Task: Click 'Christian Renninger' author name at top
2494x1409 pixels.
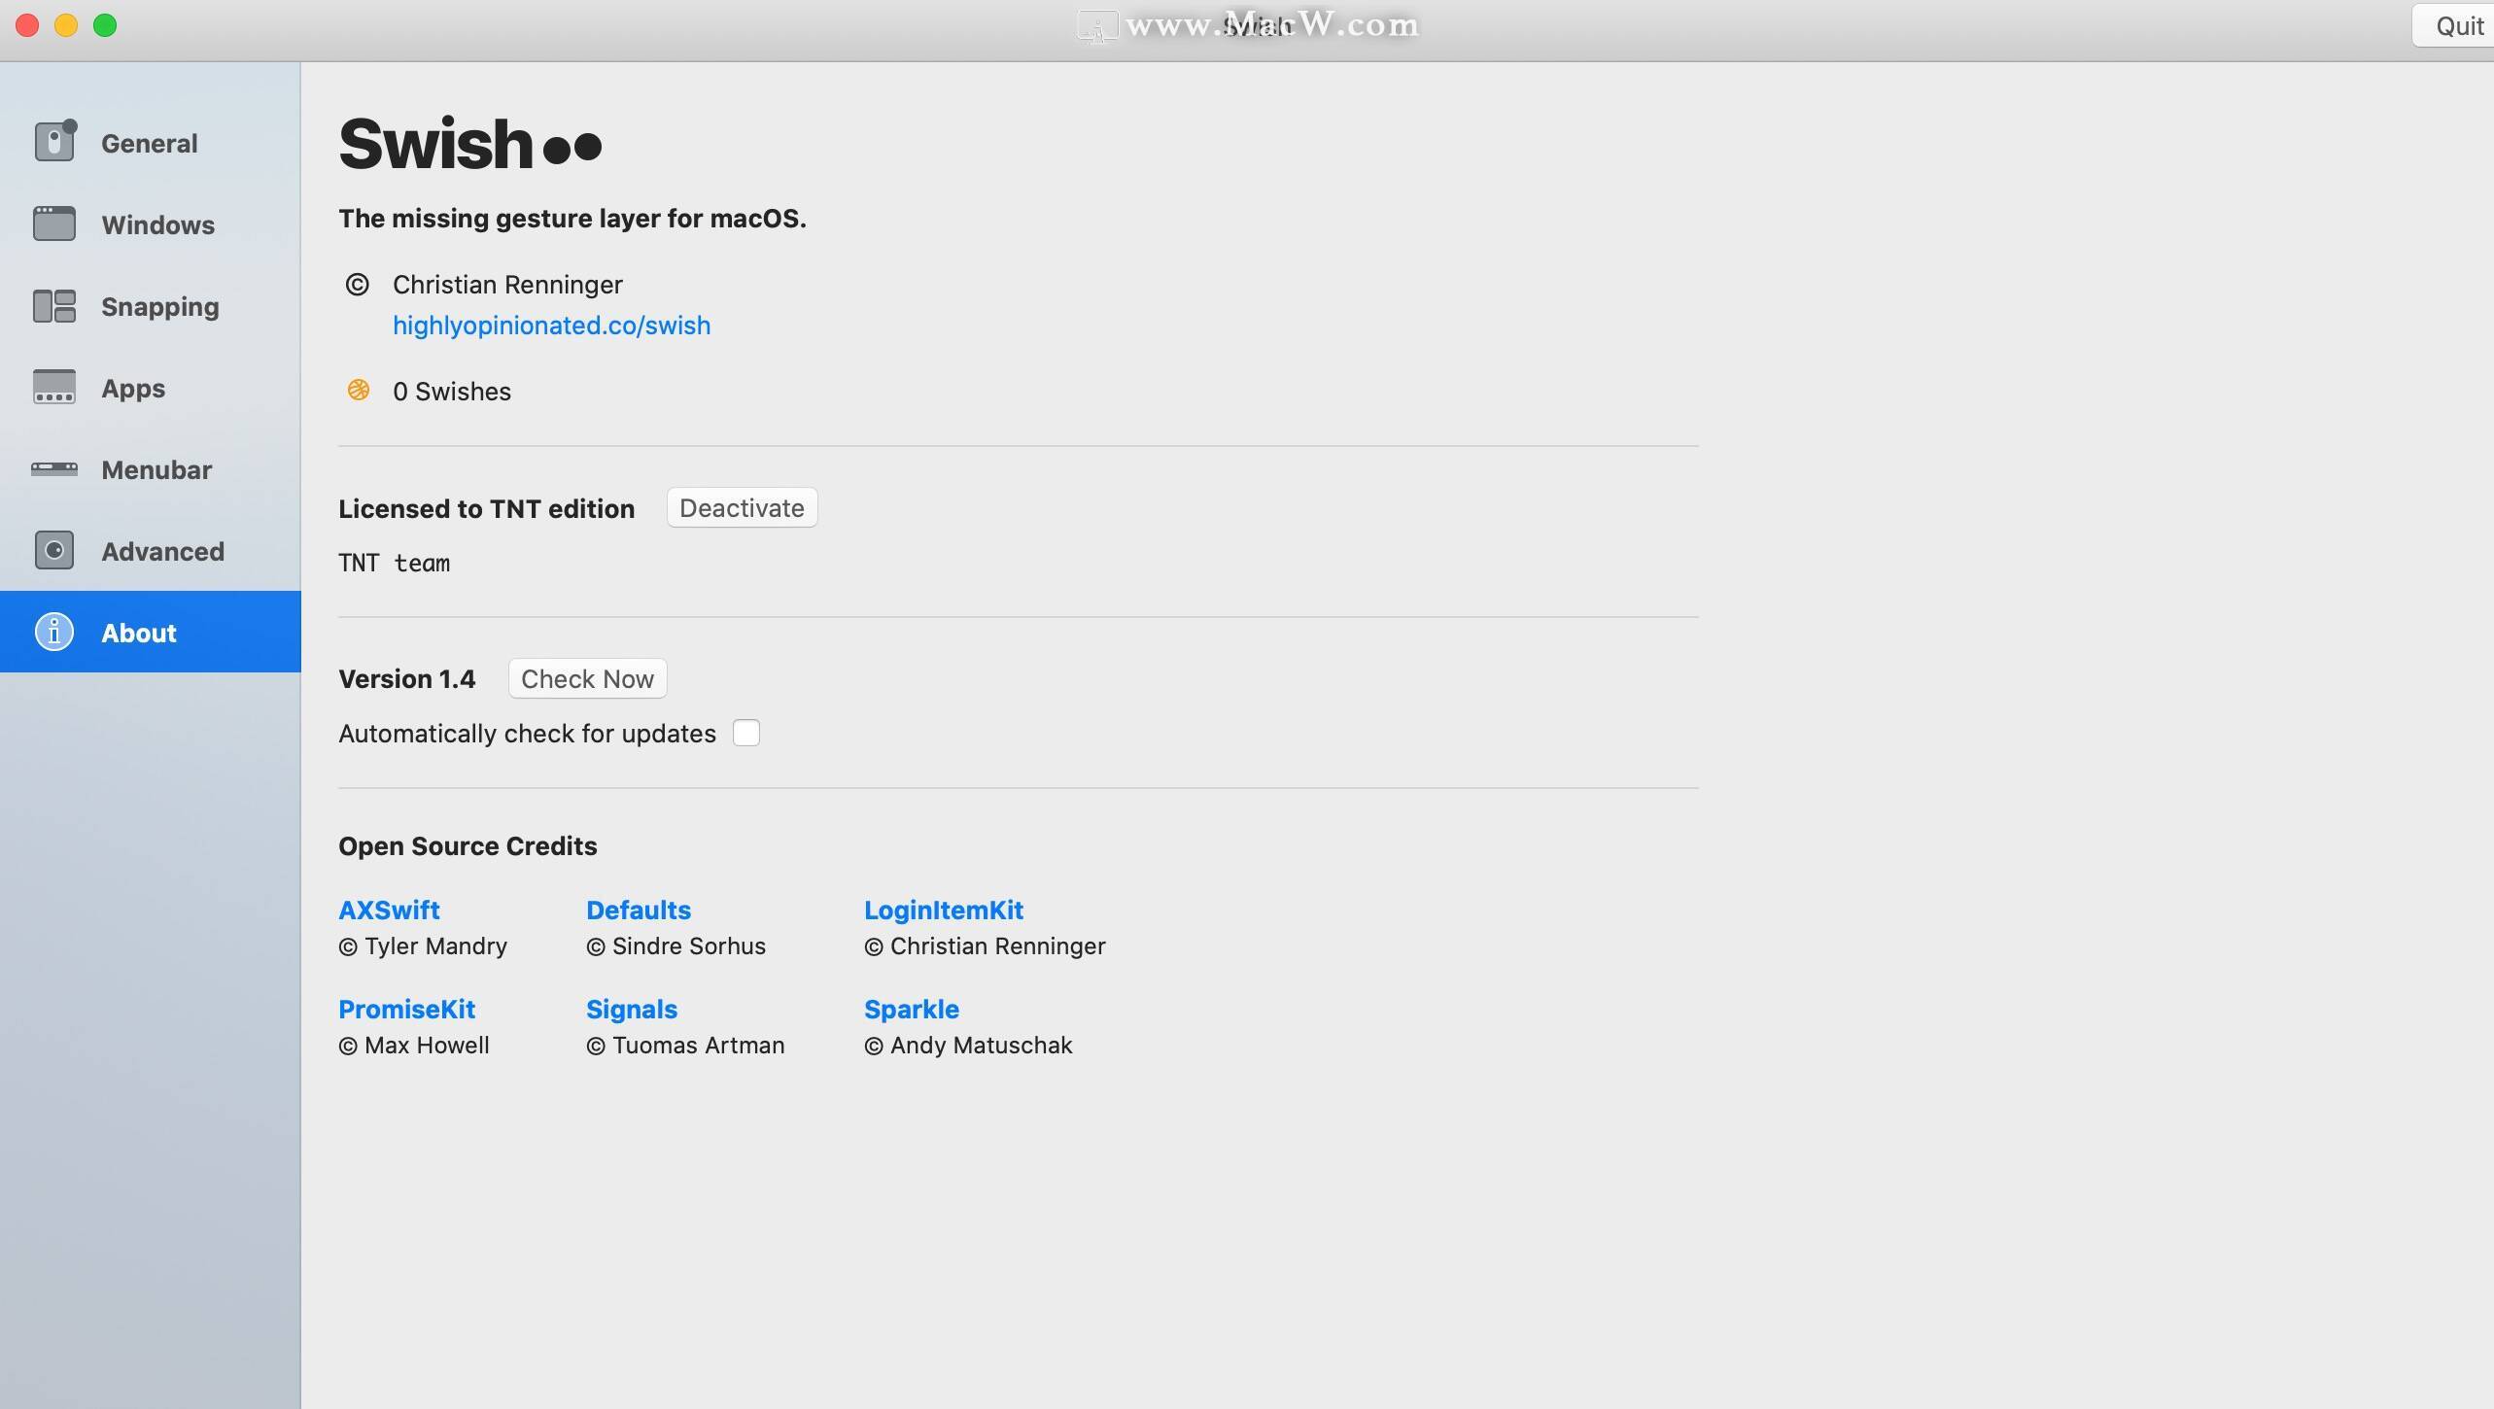Action: click(x=507, y=285)
